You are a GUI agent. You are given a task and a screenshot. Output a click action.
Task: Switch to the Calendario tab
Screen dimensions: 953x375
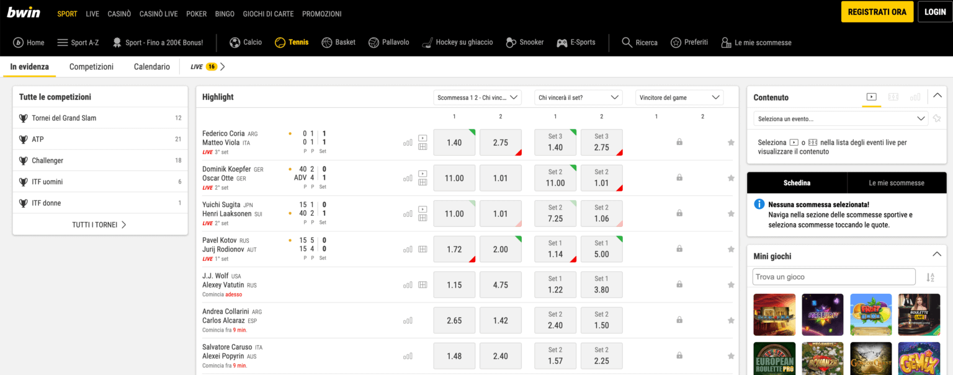point(152,67)
